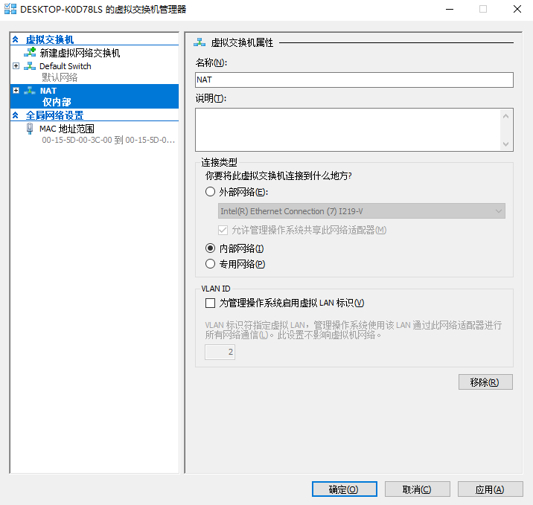The width and height of the screenshot is (533, 505).
Task: Click the 虚拟交换机 section header link
Action: click(50, 39)
